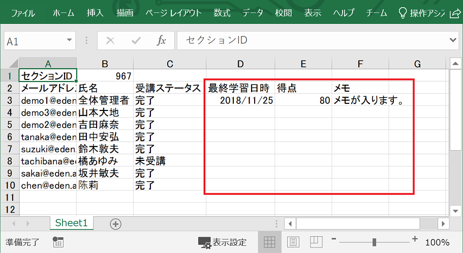The width and height of the screenshot is (463, 253).
Task: Select column F header
Action: click(x=360, y=64)
